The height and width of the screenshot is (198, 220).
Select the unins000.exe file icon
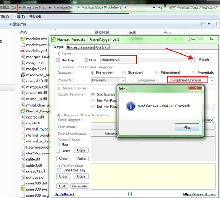coord(22,189)
